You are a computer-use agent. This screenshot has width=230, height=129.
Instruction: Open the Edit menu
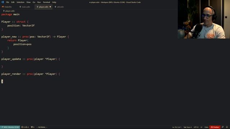tap(13, 2)
